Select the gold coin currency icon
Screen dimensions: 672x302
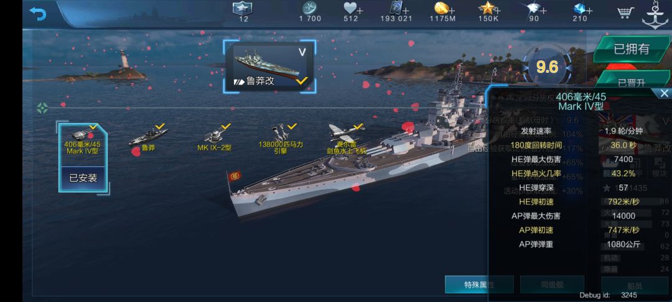pos(441,8)
